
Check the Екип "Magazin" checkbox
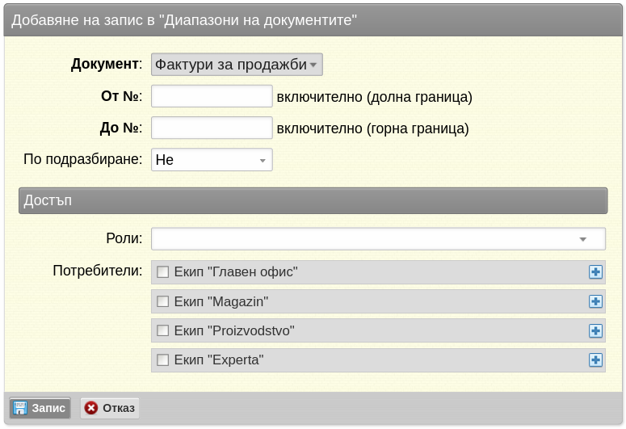click(162, 301)
